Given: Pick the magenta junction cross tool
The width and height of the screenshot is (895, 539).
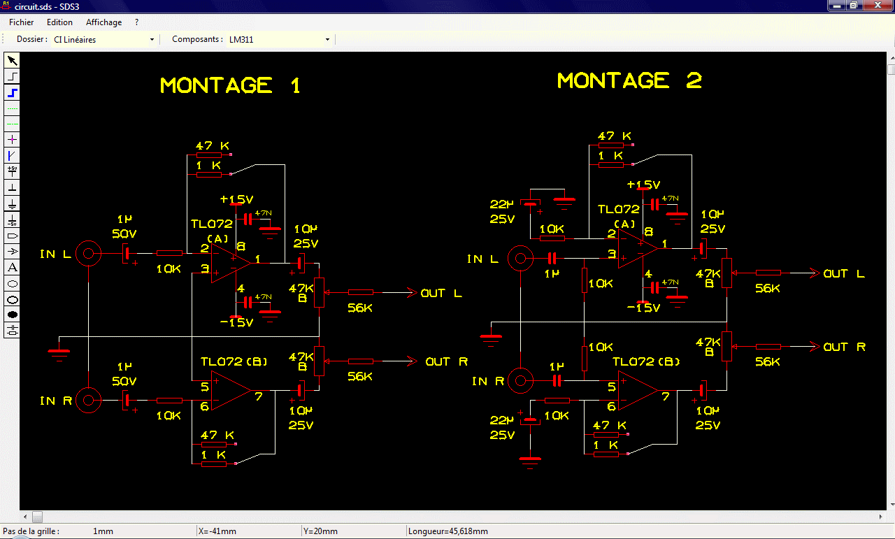Looking at the screenshot, I should point(12,140).
